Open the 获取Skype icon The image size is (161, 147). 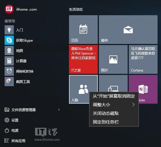click(9, 40)
